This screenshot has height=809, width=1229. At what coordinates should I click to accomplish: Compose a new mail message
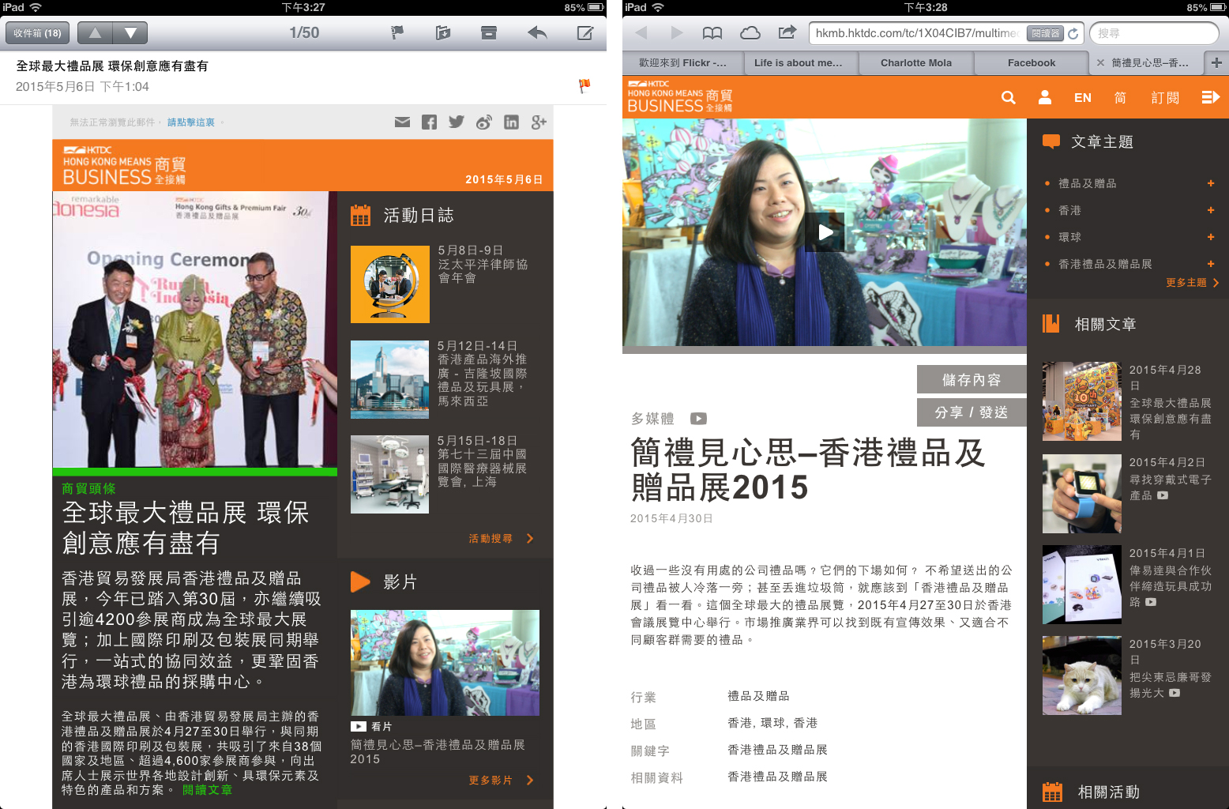coord(585,32)
